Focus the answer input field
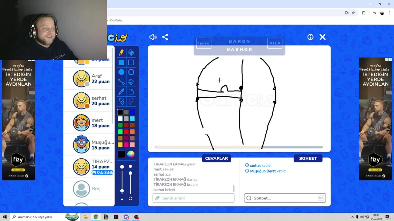 point(193,198)
